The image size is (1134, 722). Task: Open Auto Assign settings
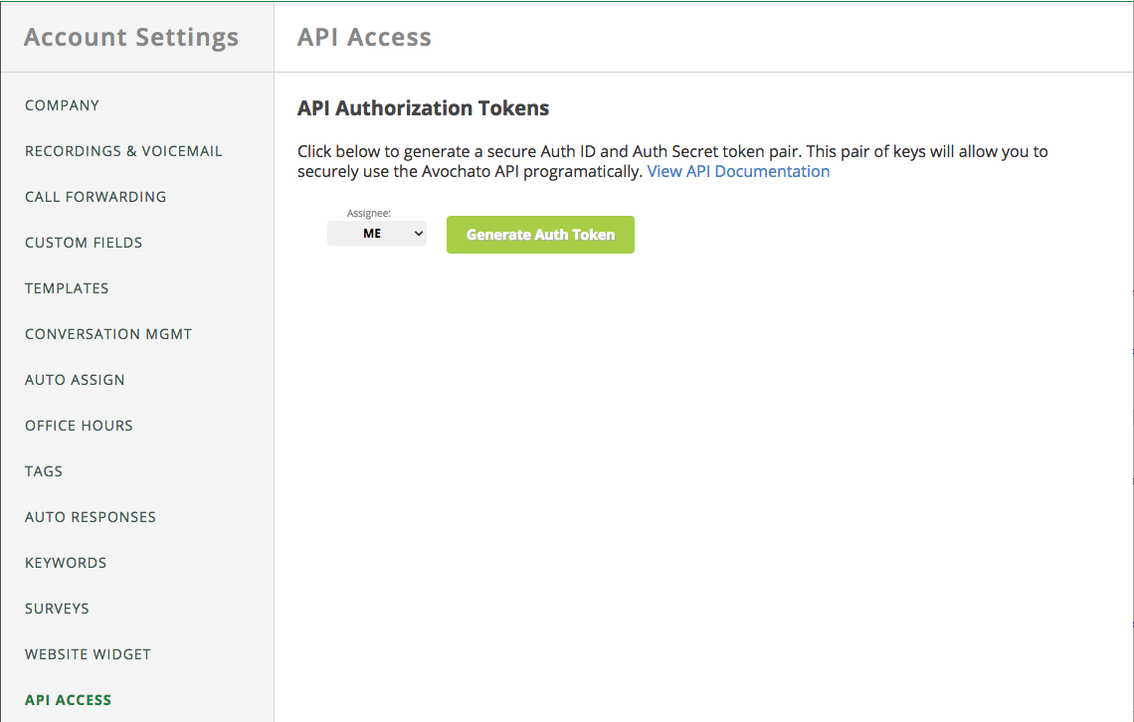click(x=75, y=380)
